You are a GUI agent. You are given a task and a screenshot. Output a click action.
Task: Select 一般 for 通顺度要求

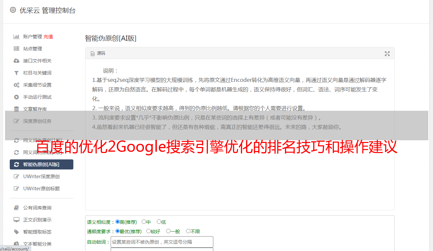(168, 231)
